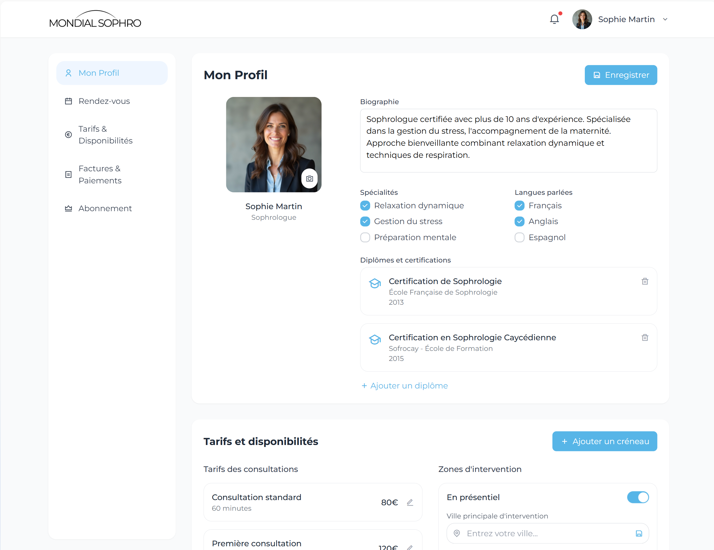This screenshot has width=714, height=550.
Task: Go to Factures & Paiements
Action: [x=99, y=174]
